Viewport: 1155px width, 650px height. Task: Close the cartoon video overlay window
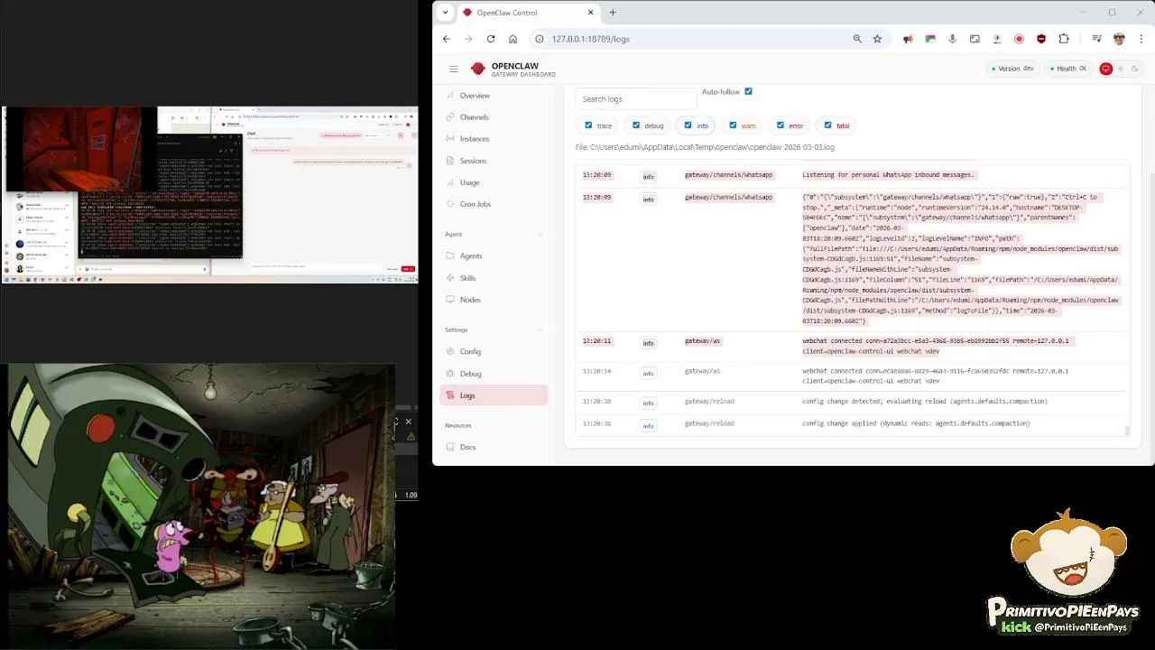pos(408,422)
